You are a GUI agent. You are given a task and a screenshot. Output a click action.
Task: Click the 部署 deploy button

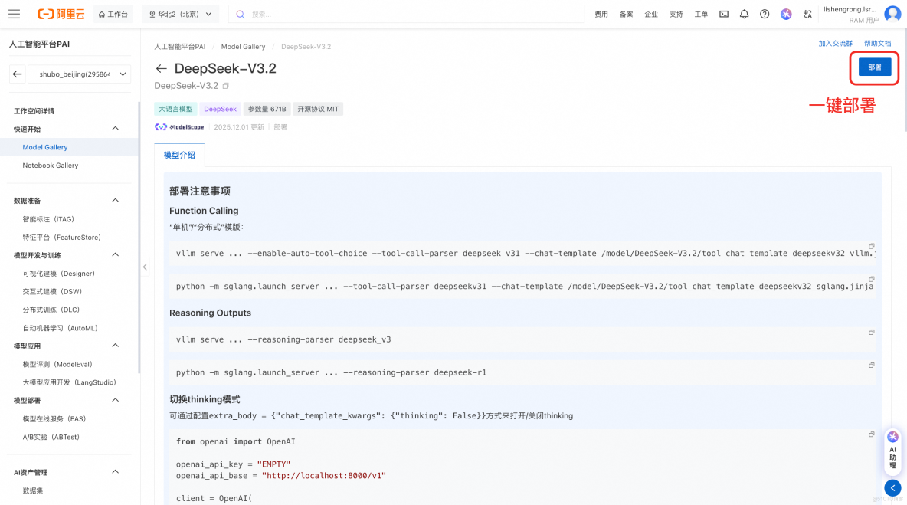[x=873, y=67]
